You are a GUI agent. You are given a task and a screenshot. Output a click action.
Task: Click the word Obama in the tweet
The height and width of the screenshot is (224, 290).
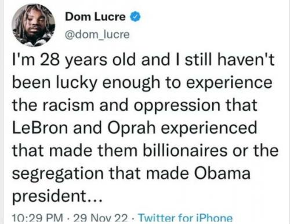222,172
